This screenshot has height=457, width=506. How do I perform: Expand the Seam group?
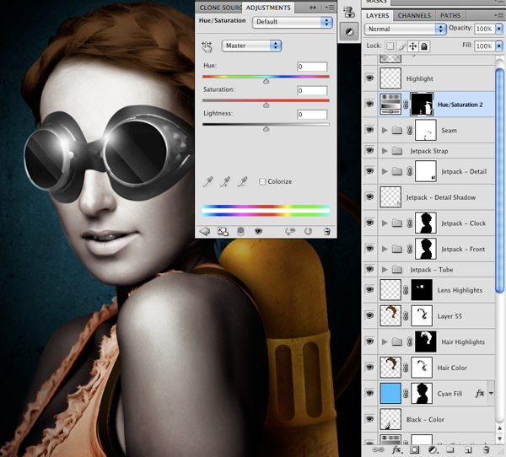click(x=385, y=130)
